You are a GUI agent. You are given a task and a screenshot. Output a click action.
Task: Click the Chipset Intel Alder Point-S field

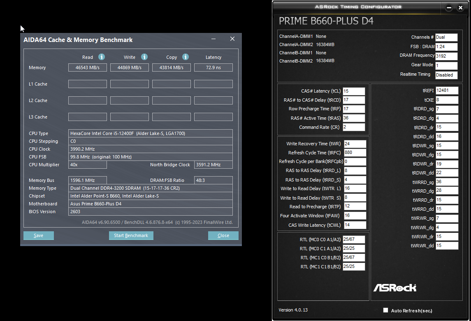point(150,196)
